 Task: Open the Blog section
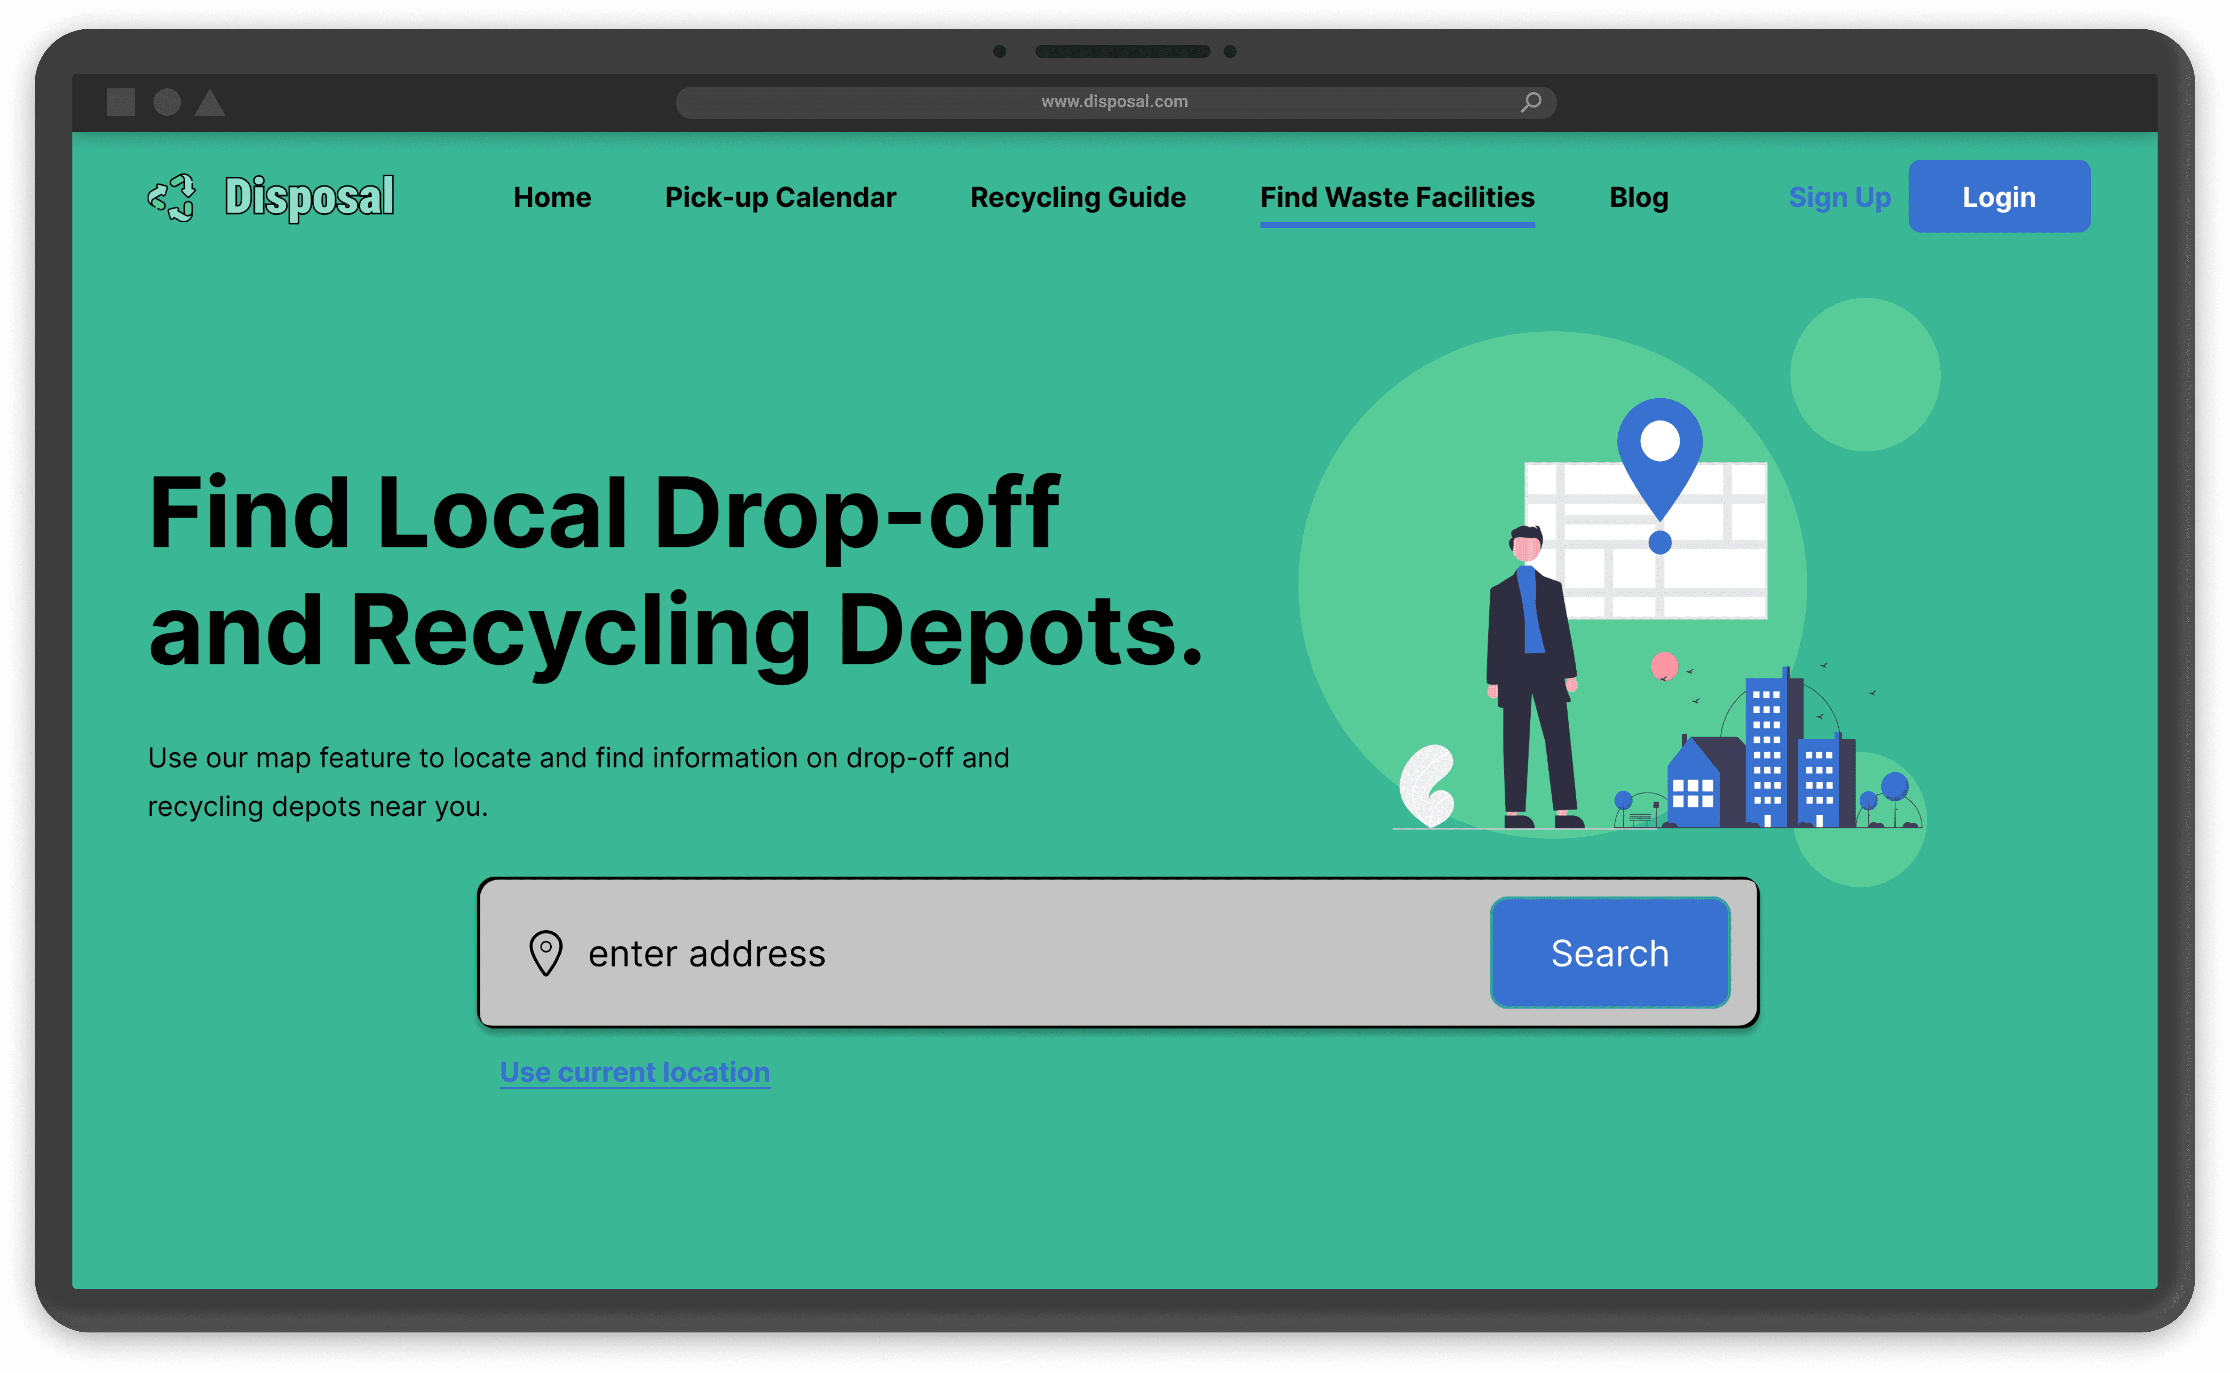[1638, 197]
